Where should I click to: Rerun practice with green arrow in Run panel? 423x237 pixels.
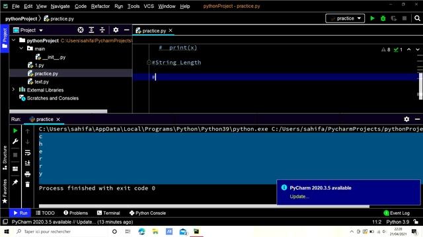tap(15, 130)
